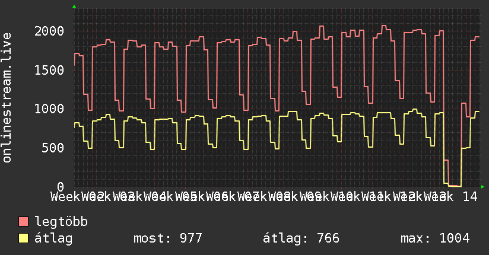Click the 'átlag: 766' statistic
The height and width of the screenshot is (255, 489).
tap(301, 238)
